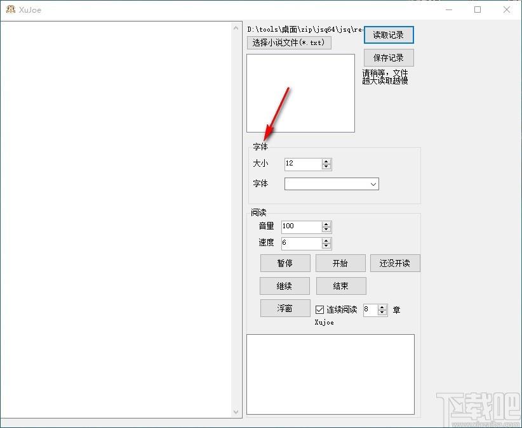Lower 音量 with the down arrow
This screenshot has width=522, height=428.
(326, 230)
